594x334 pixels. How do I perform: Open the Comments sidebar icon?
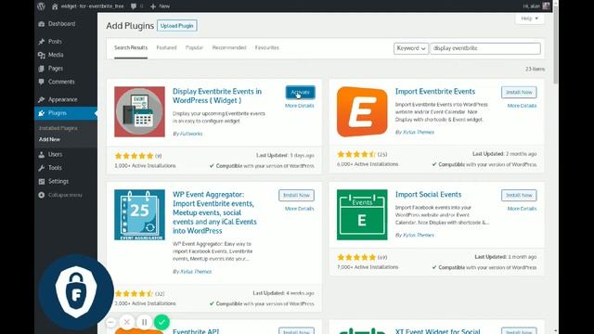(41, 82)
